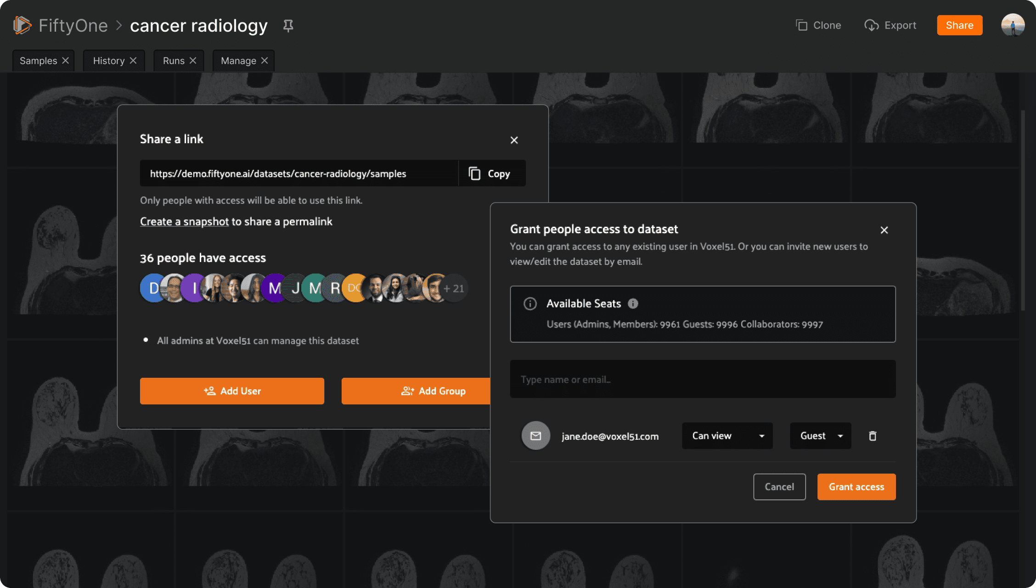Click '36 people have access' heading
1036x588 pixels.
(x=203, y=258)
